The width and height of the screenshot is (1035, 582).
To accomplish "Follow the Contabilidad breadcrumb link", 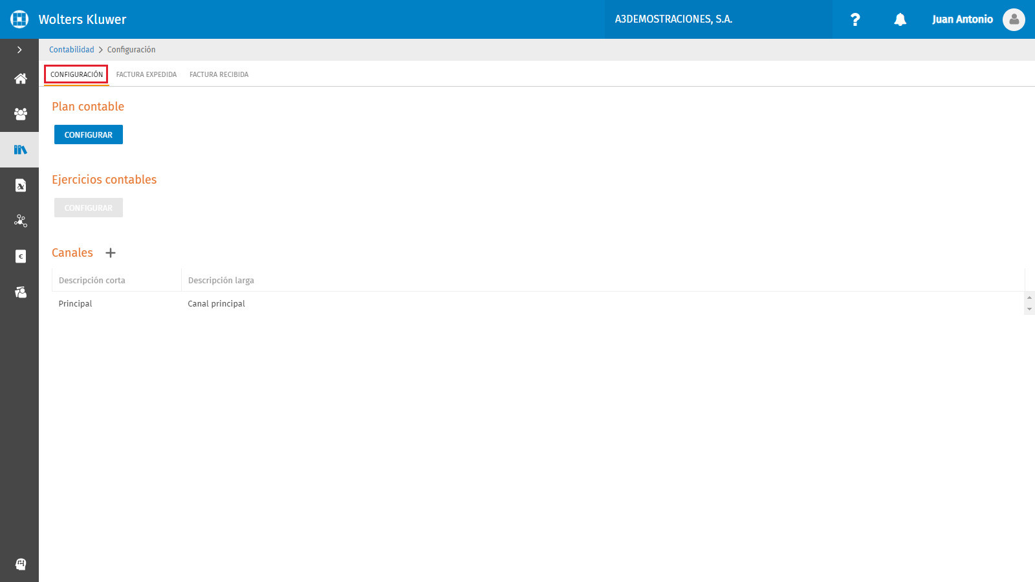I will [x=72, y=50].
